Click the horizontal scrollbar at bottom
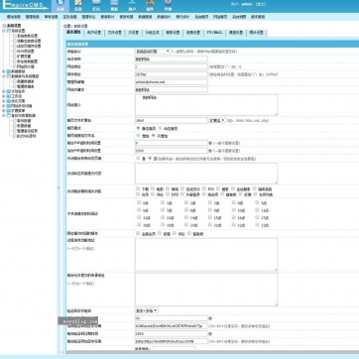Viewport: 359px width, 359px height. [211, 352]
